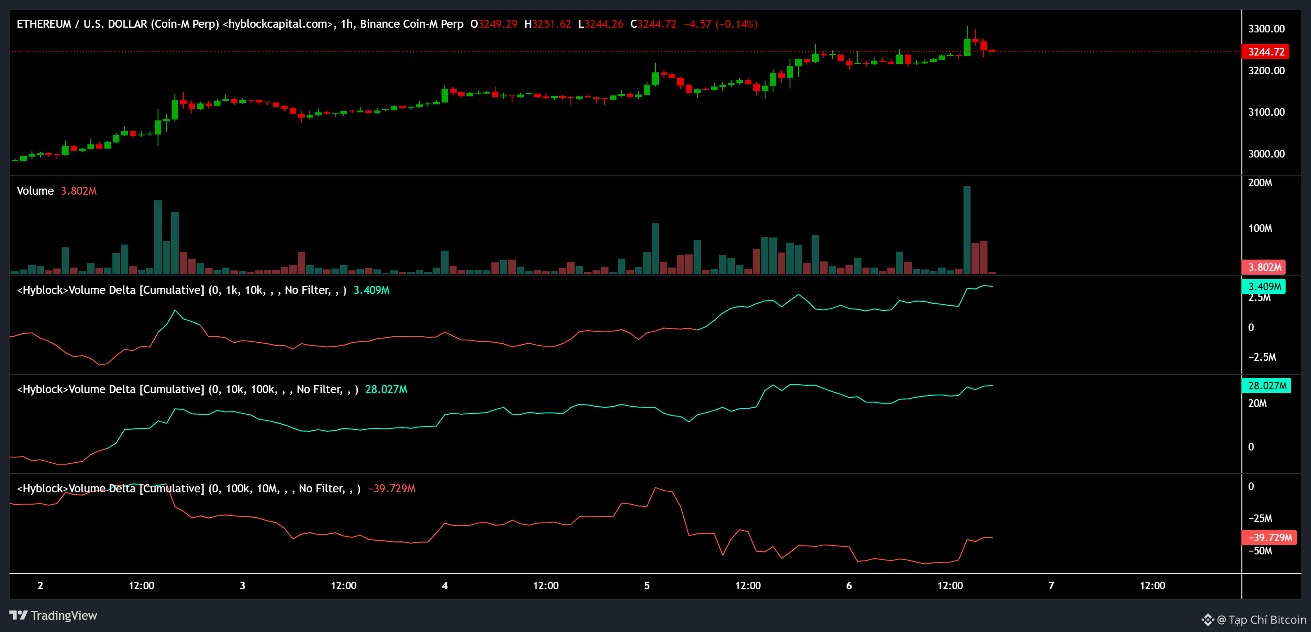Select the 1k–10k Volume Delta indicator legend

(x=181, y=290)
